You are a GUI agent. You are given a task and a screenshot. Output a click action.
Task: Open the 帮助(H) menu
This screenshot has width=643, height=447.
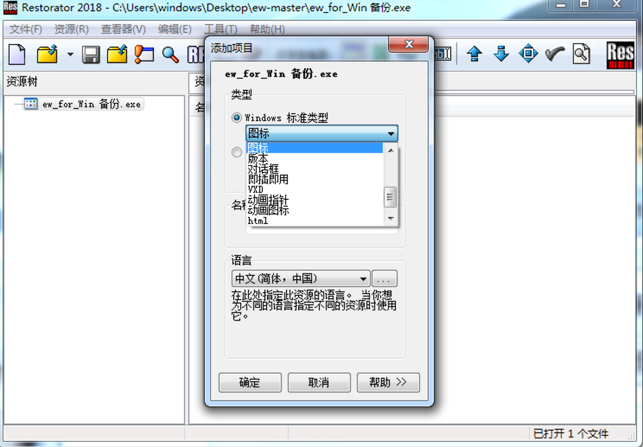tap(267, 29)
